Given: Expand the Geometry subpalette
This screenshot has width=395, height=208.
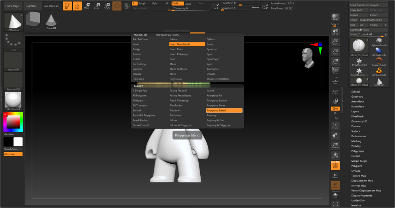Looking at the screenshot, I should pos(357,96).
